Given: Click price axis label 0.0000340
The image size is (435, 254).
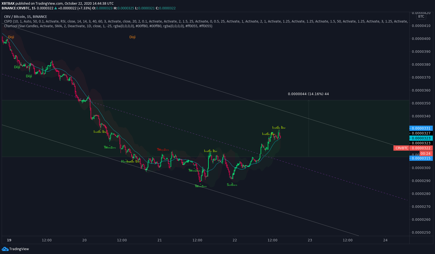Looking at the screenshot, I should (421, 116).
